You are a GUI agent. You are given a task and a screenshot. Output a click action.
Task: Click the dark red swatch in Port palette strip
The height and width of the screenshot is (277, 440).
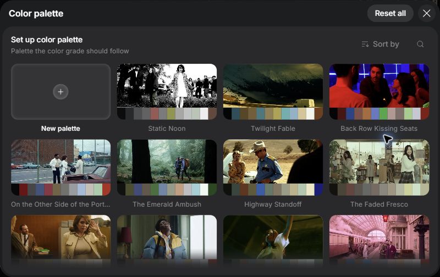(x=24, y=190)
